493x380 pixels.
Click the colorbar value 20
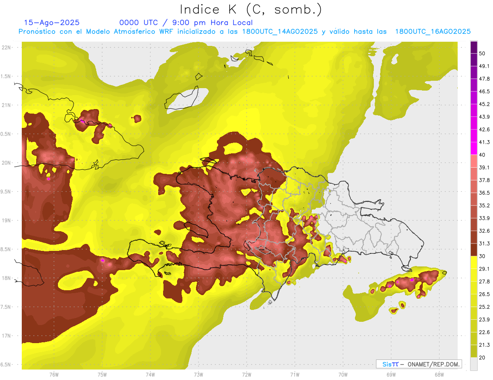[x=483, y=357]
